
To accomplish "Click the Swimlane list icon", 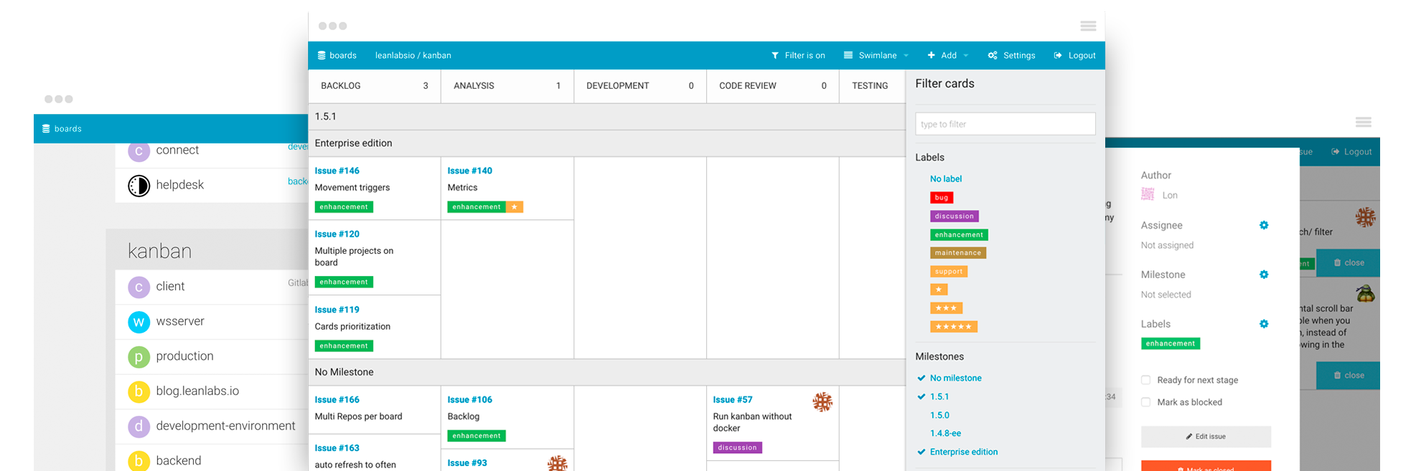I will tap(848, 55).
